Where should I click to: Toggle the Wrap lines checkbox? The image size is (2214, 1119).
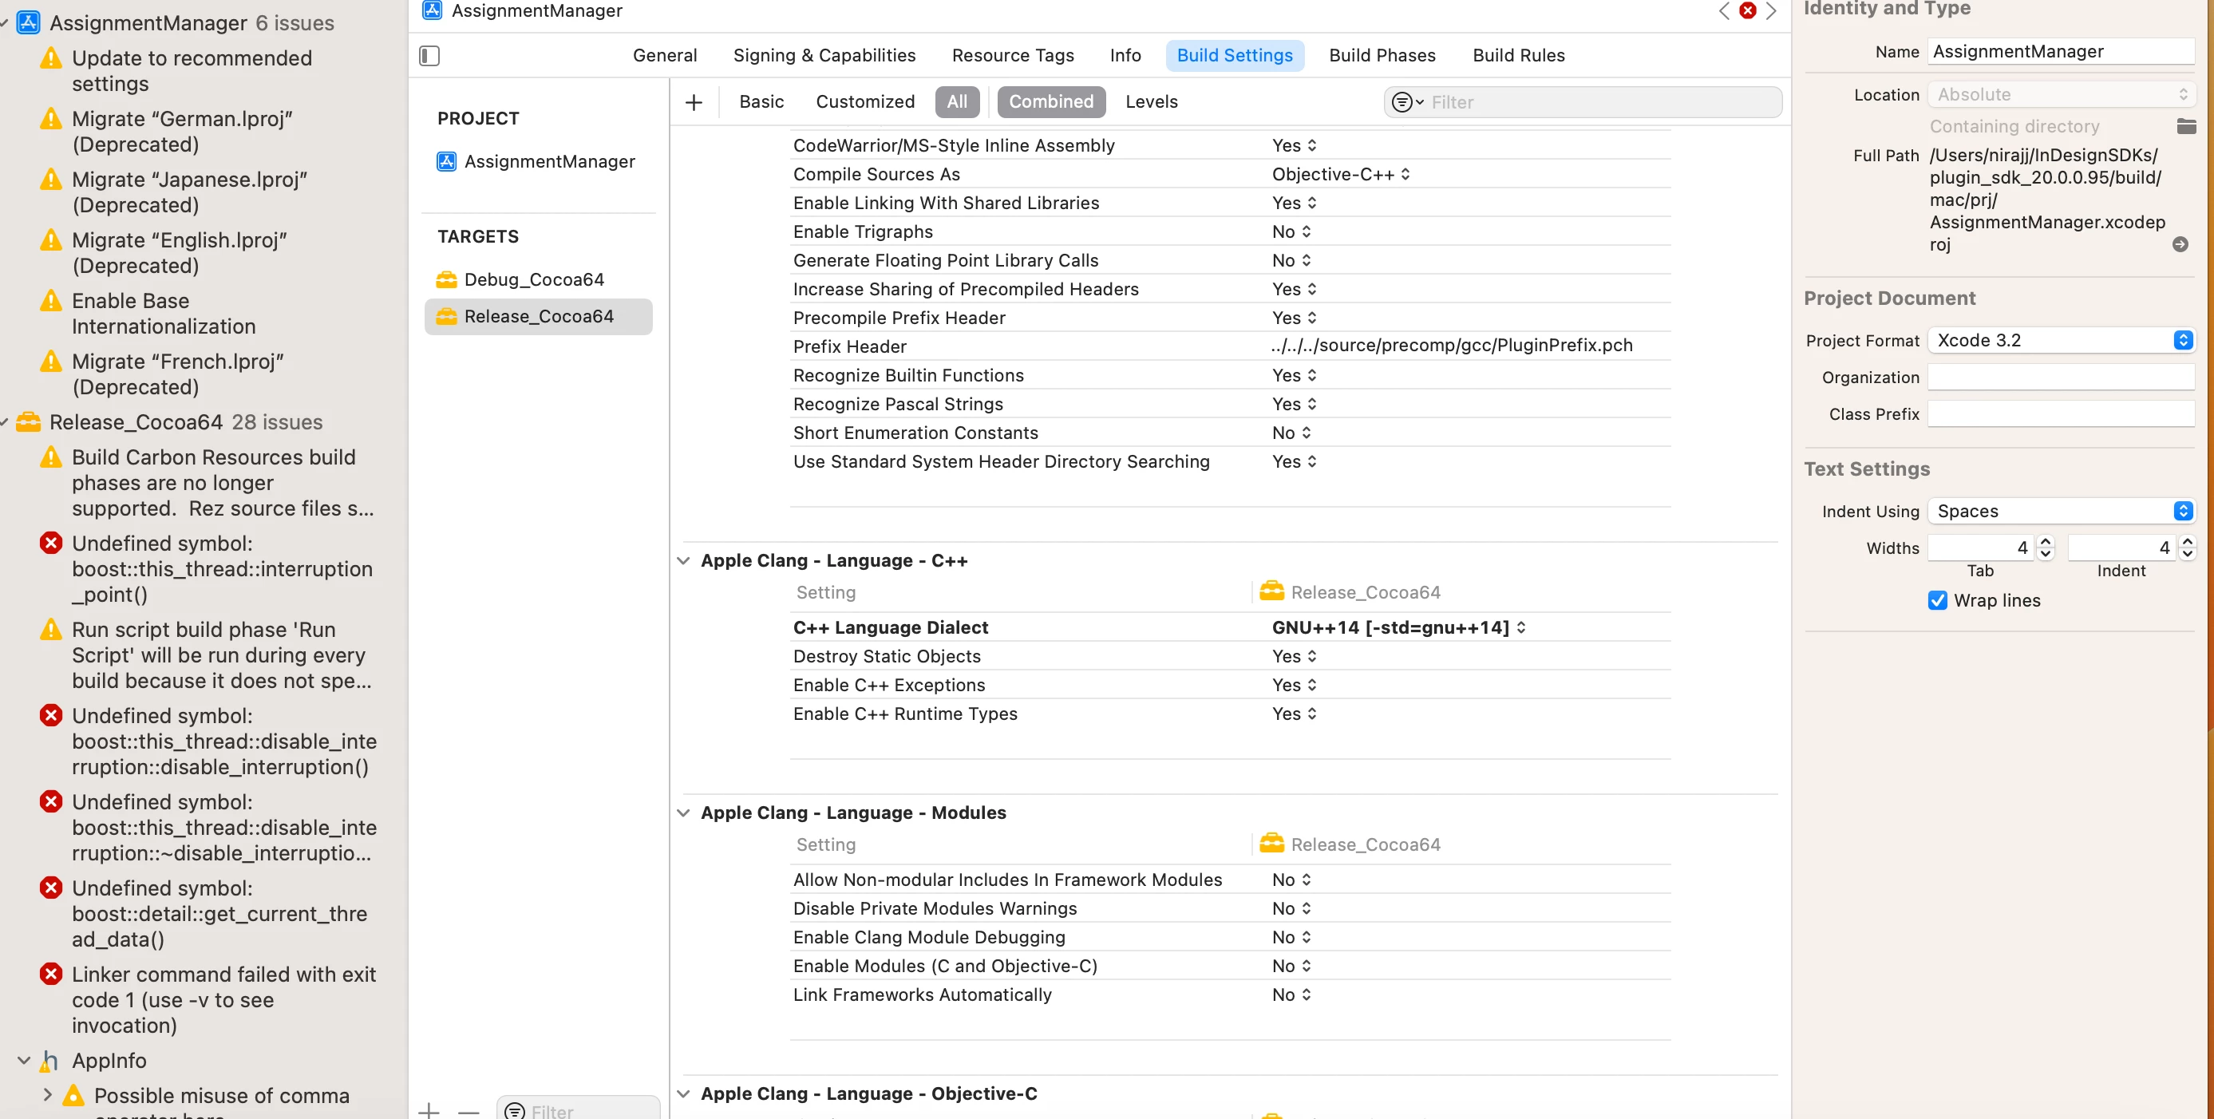point(1937,601)
